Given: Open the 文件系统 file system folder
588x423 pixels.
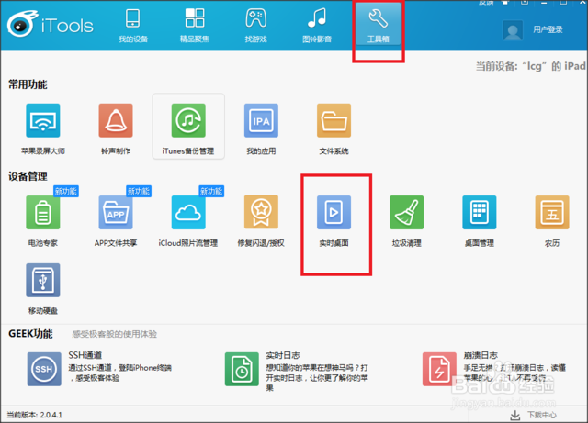Looking at the screenshot, I should (x=334, y=121).
